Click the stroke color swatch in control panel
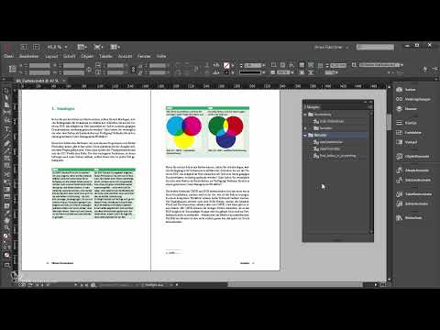 226,72
